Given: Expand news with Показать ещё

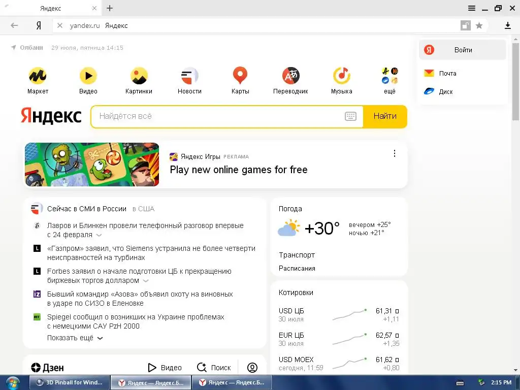Looking at the screenshot, I should click(75, 338).
